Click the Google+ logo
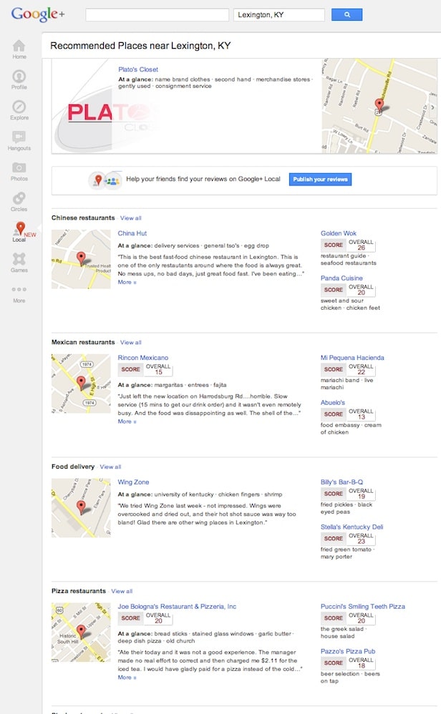Image resolution: width=441 pixels, height=714 pixels. click(x=37, y=14)
